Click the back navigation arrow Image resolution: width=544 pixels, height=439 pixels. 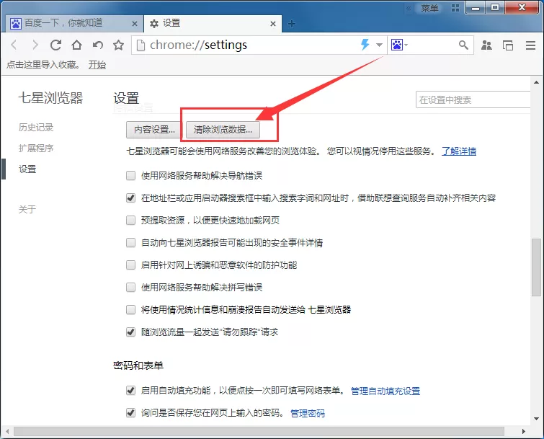click(14, 45)
